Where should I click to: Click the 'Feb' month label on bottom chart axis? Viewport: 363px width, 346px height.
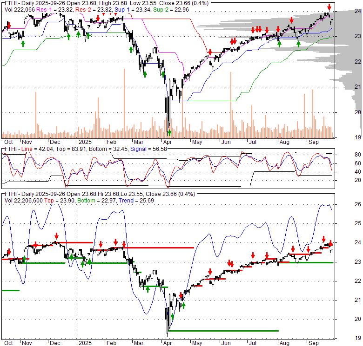click(x=111, y=343)
